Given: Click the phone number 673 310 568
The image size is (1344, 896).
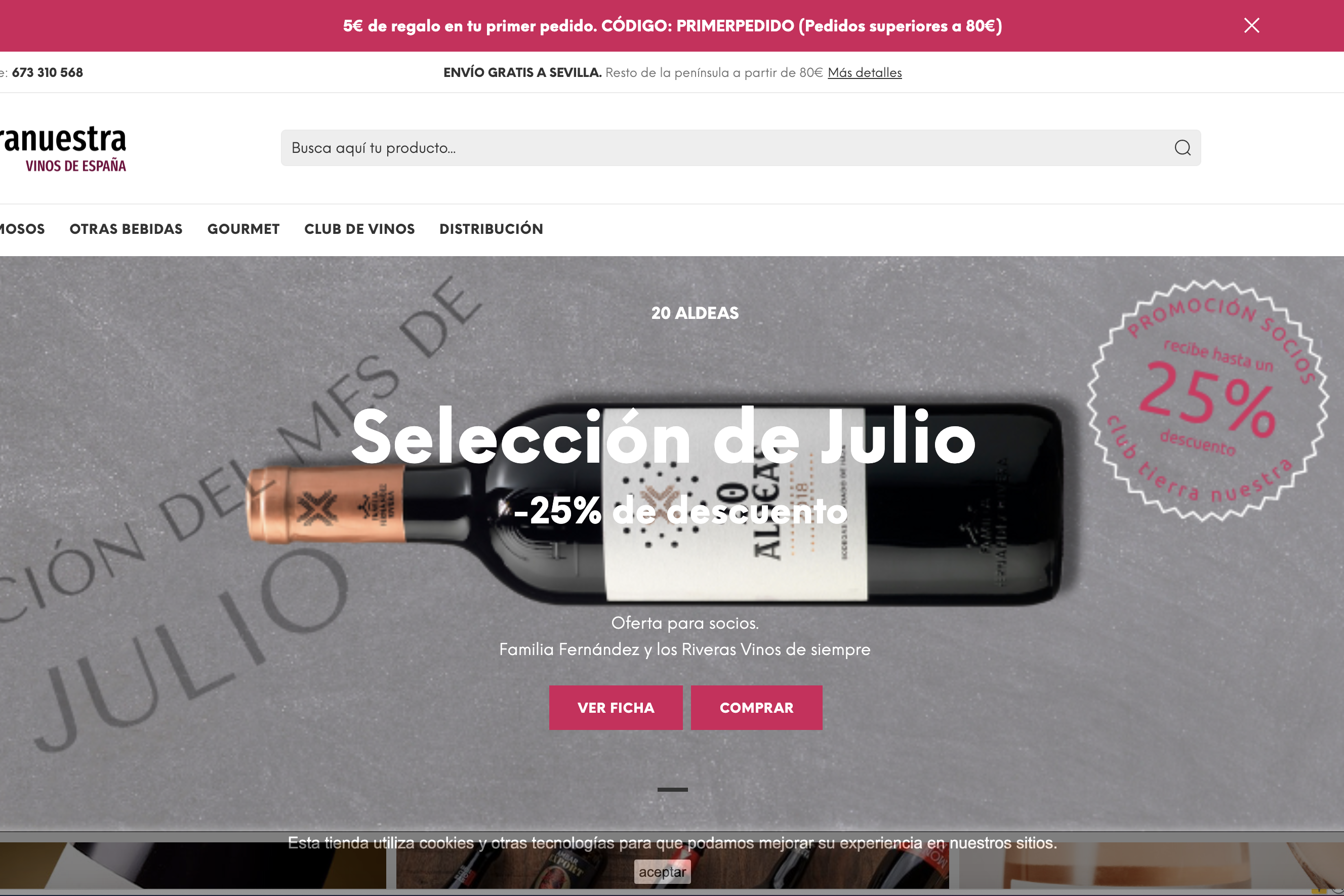Looking at the screenshot, I should (48, 72).
